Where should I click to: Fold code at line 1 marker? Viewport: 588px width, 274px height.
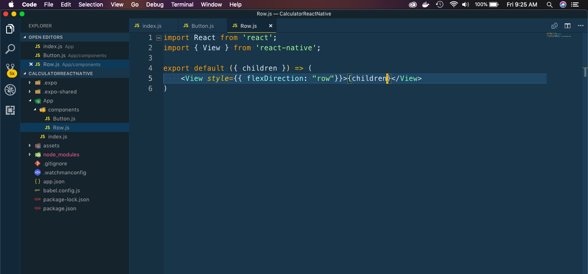click(159, 38)
